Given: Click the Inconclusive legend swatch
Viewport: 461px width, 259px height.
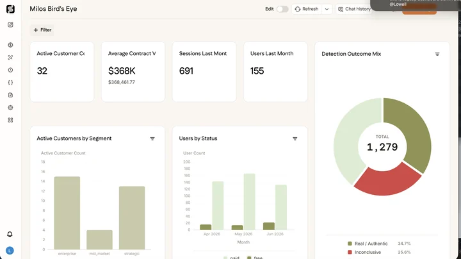Looking at the screenshot, I should coord(350,252).
